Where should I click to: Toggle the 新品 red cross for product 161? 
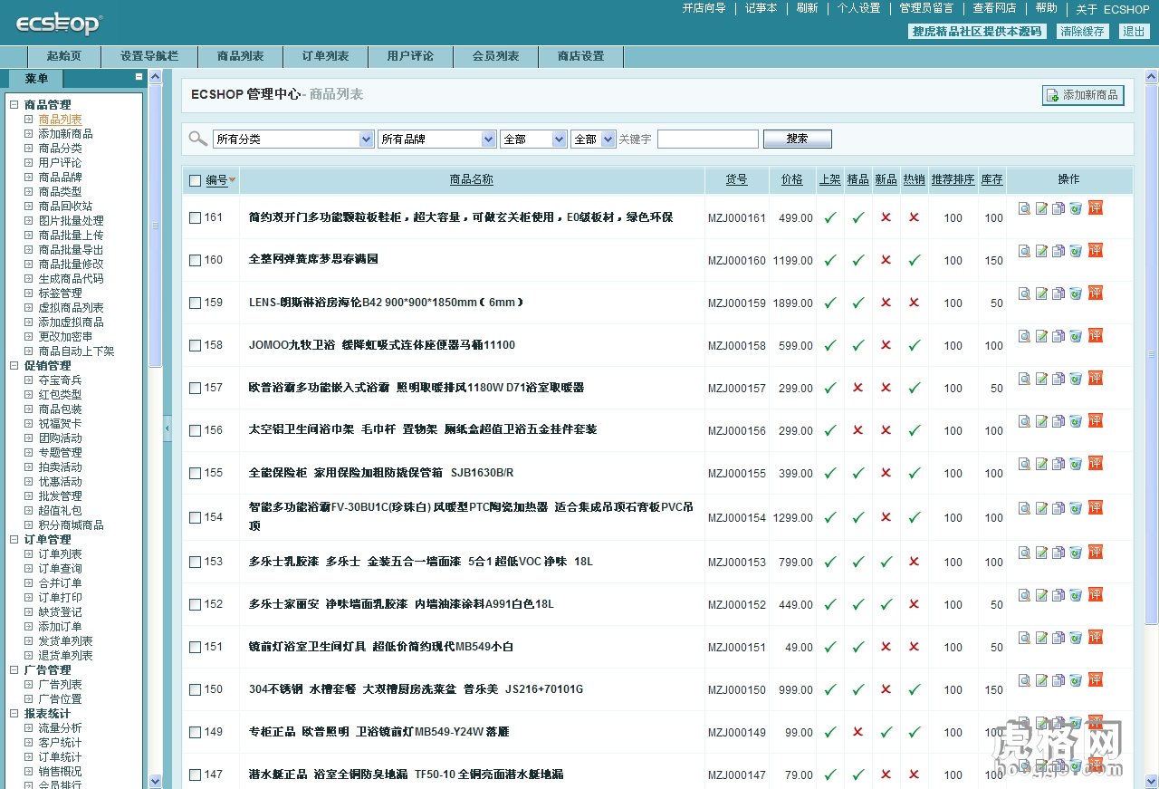[x=886, y=217]
